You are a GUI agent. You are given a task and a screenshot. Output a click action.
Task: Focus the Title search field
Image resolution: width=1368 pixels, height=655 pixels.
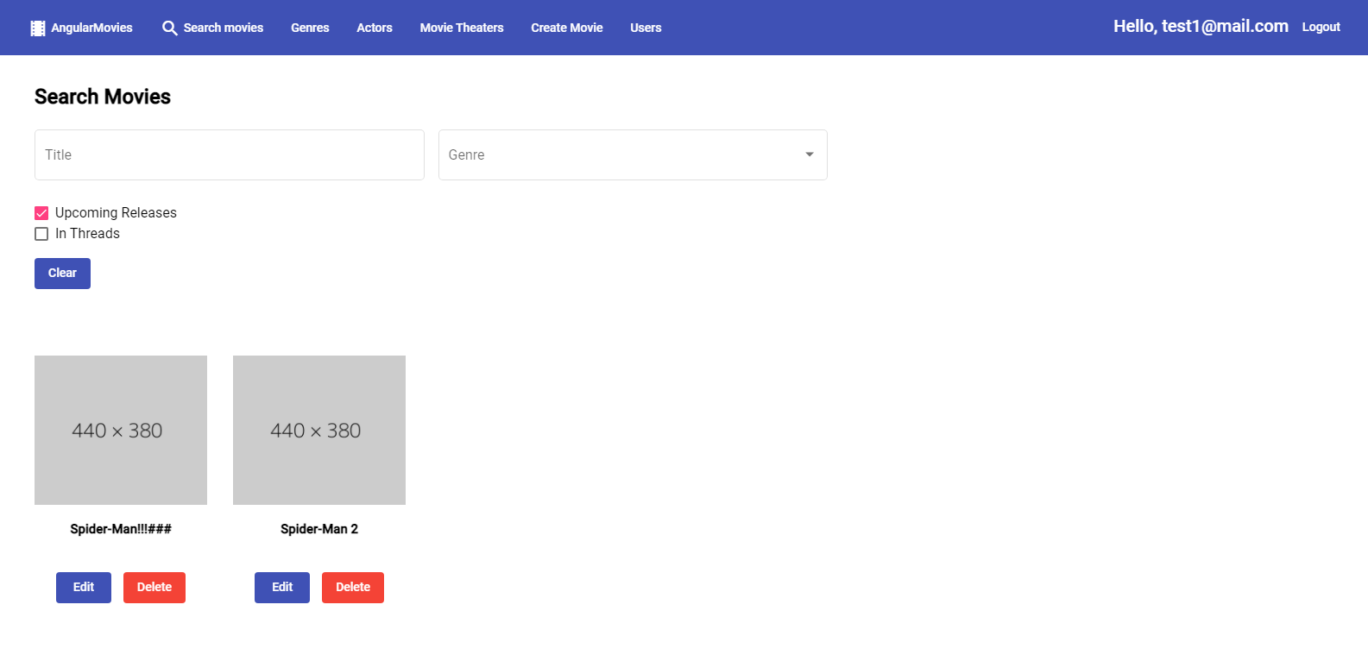pos(230,154)
